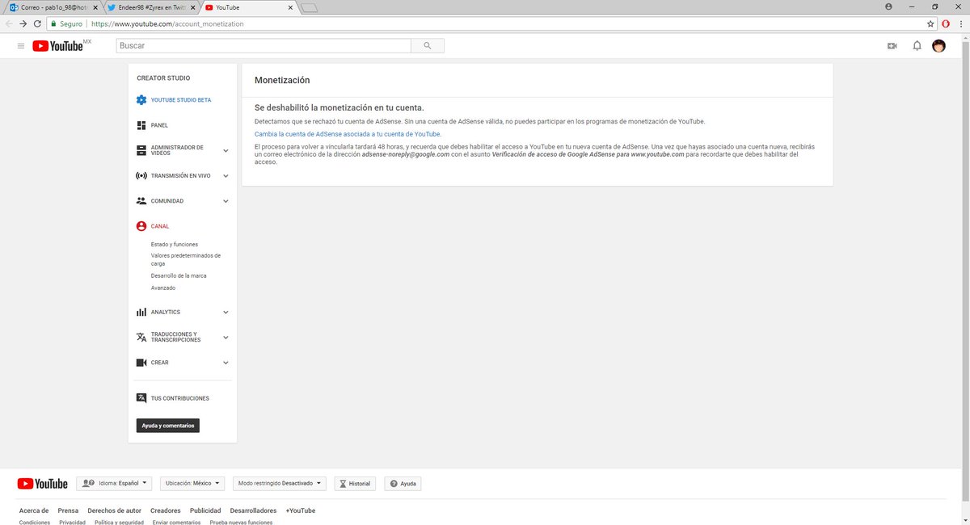
Task: Expand the Comunidad section
Action: tap(226, 200)
